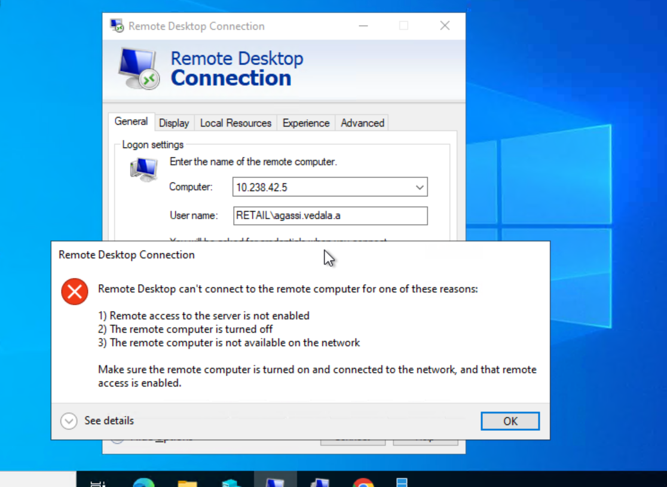This screenshot has width=667, height=487.
Task: Switch to the Local Resources tab
Action: point(235,122)
